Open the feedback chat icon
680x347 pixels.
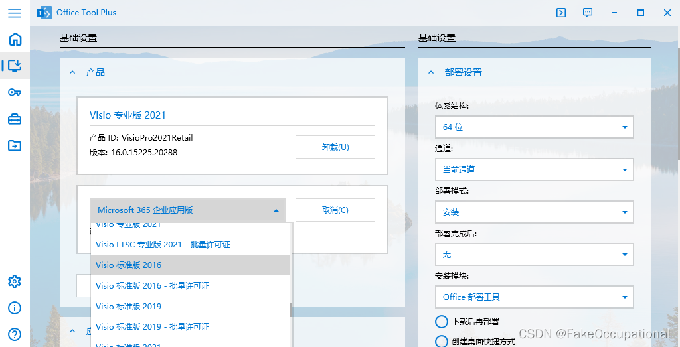click(x=588, y=13)
